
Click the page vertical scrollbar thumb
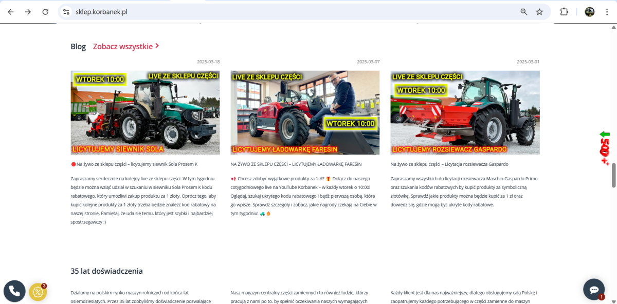[613, 176]
